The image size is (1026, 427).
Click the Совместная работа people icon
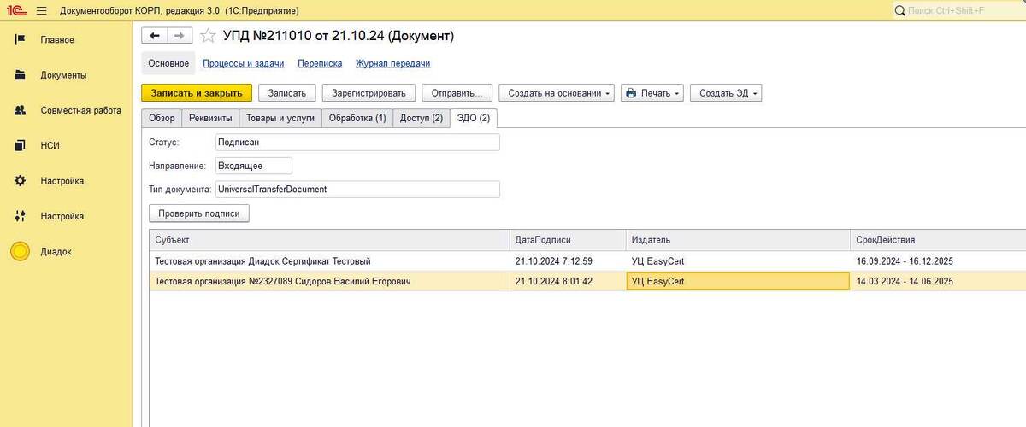click(x=21, y=110)
